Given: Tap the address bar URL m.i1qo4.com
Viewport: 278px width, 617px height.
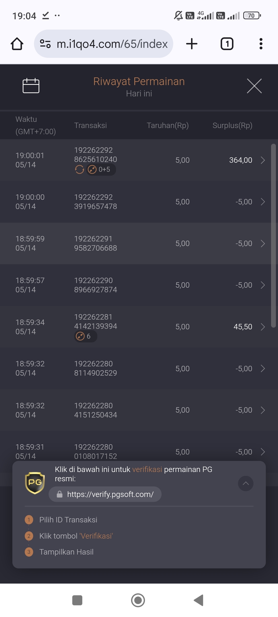Looking at the screenshot, I should (112, 44).
